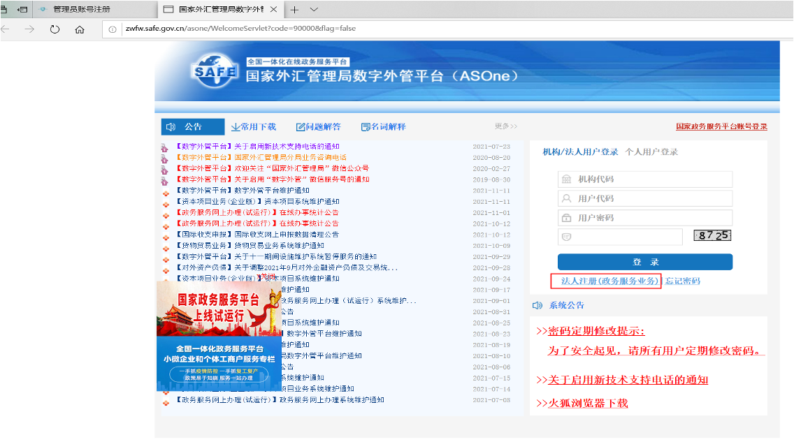Click inside the captcha verification input field
This screenshot has height=442, width=794.
tap(622, 237)
